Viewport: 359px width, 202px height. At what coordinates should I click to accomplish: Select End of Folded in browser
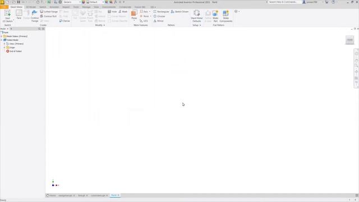coord(14,51)
